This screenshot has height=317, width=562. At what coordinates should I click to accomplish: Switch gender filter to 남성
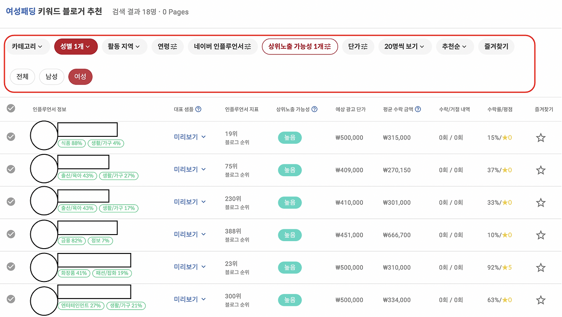click(x=51, y=76)
